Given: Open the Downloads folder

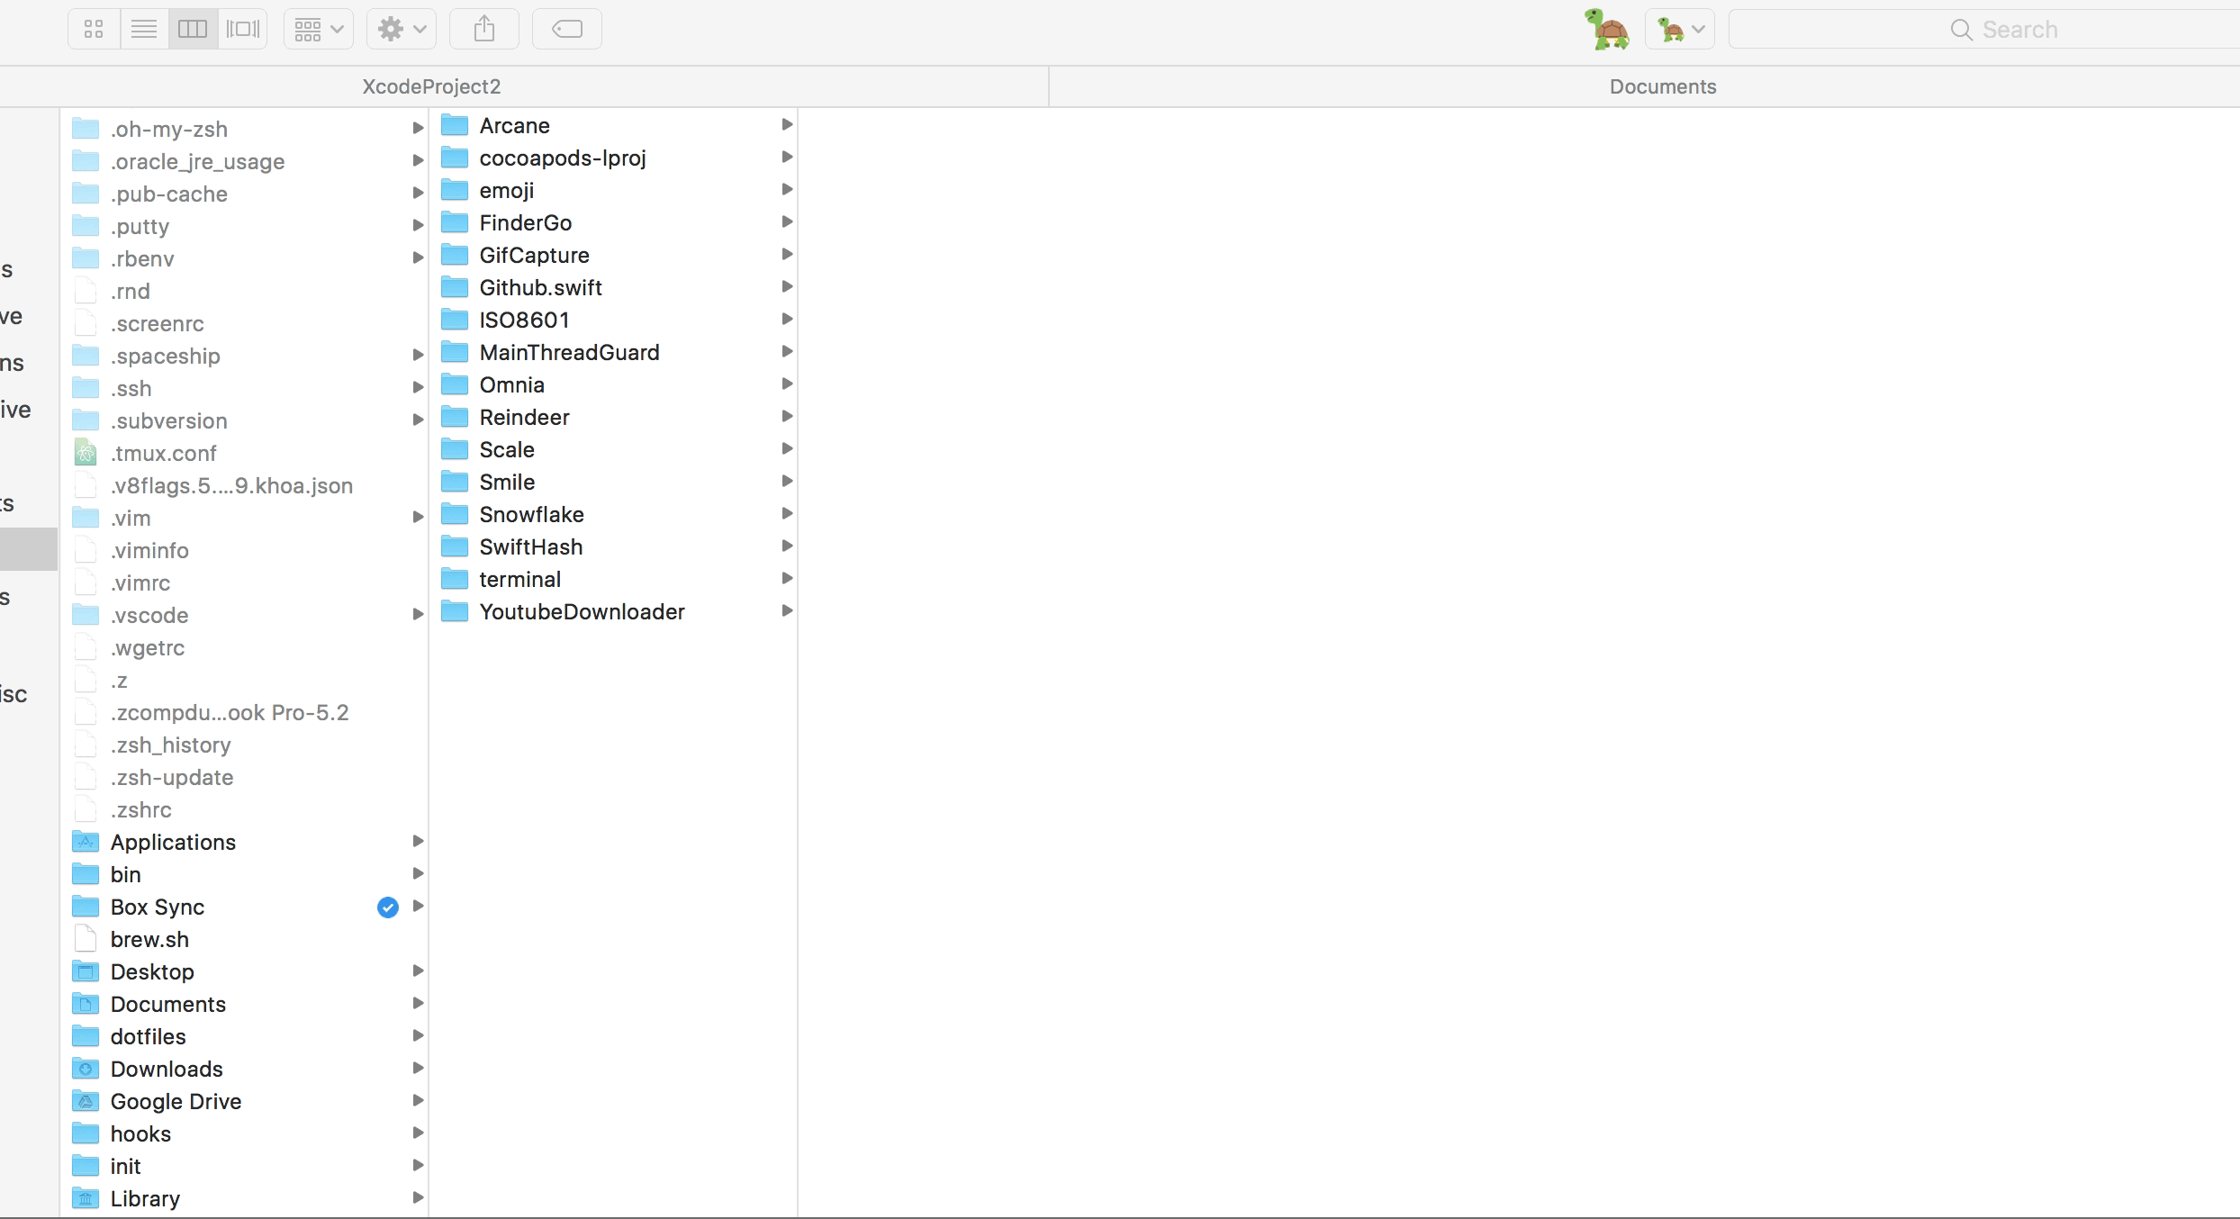Looking at the screenshot, I should 167,1070.
